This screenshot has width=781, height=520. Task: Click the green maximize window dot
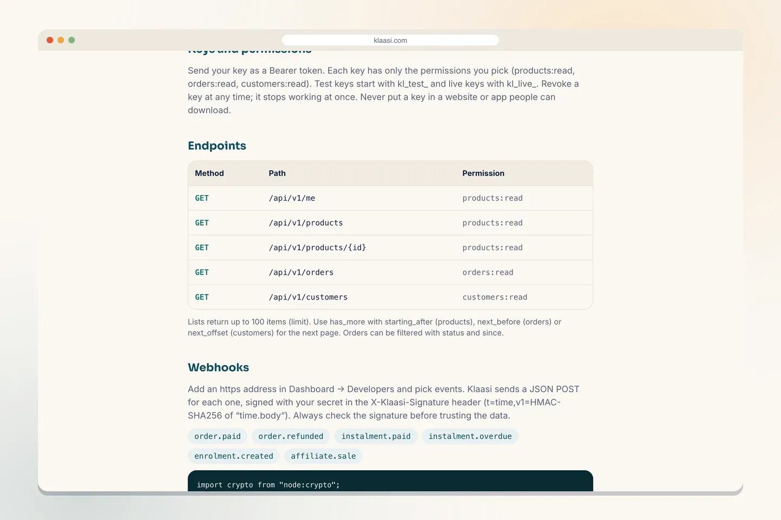click(x=72, y=40)
